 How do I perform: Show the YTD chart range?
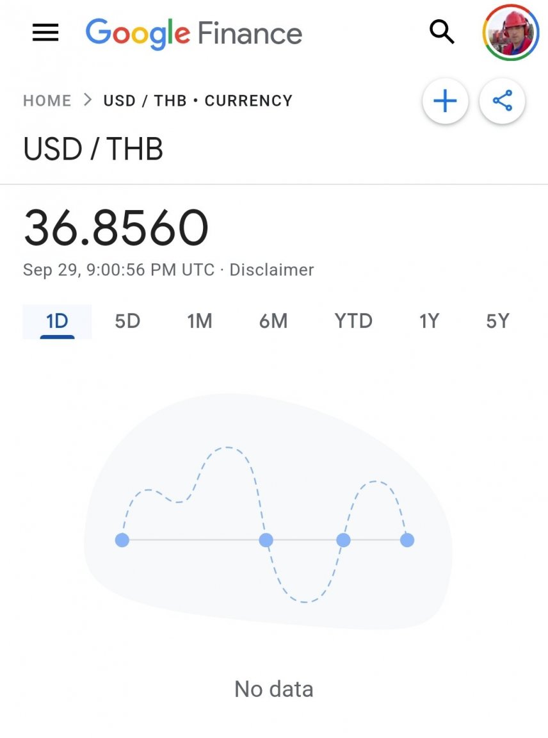click(353, 322)
